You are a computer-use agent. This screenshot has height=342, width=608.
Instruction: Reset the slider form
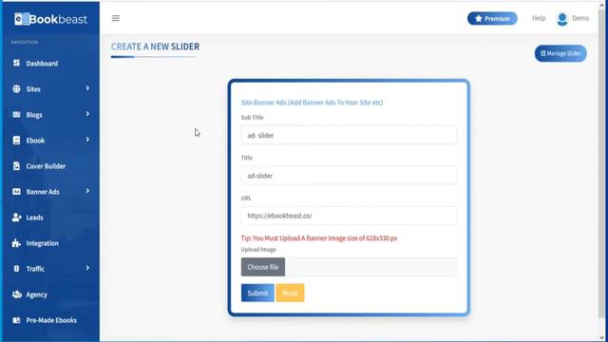pyautogui.click(x=290, y=293)
